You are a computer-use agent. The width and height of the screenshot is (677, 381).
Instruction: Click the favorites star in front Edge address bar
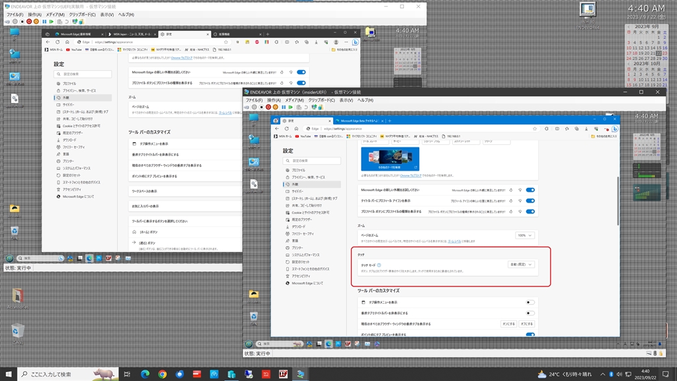[534, 128]
